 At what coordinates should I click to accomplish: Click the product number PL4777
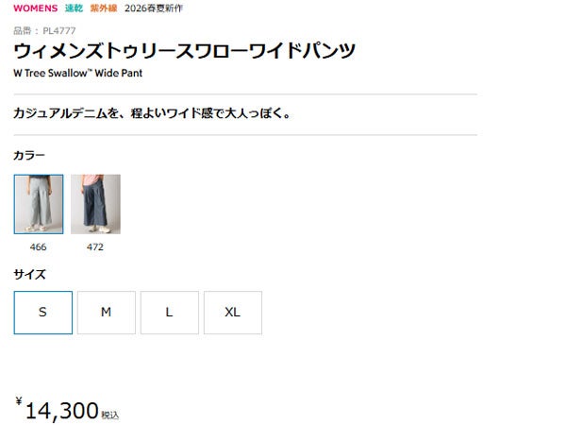pos(59,31)
